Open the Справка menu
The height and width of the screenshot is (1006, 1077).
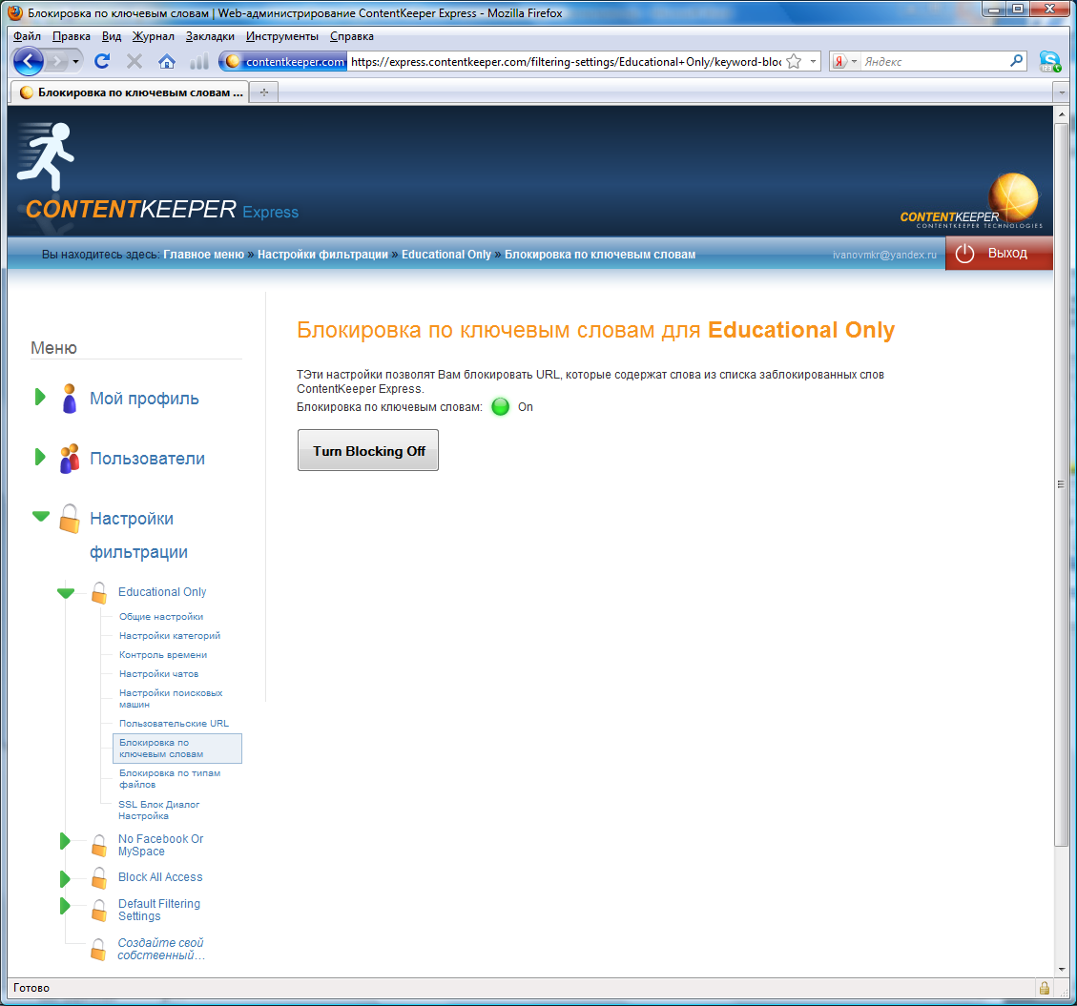coord(352,36)
